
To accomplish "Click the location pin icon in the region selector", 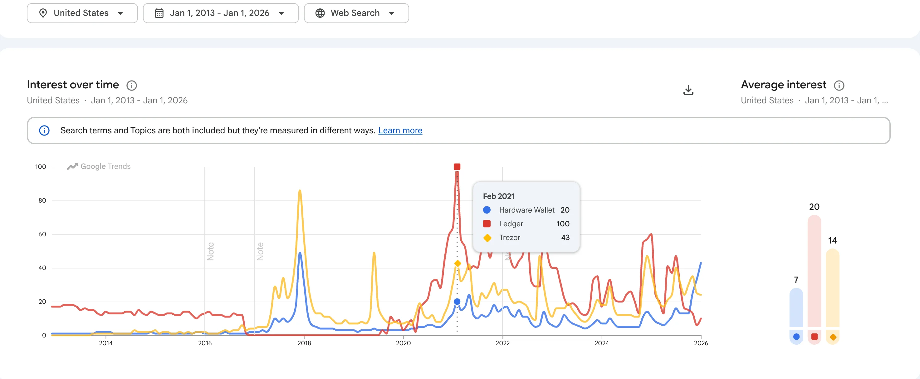I will pos(43,13).
